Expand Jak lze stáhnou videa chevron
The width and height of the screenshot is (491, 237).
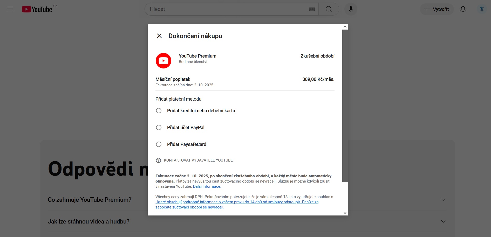click(x=444, y=221)
